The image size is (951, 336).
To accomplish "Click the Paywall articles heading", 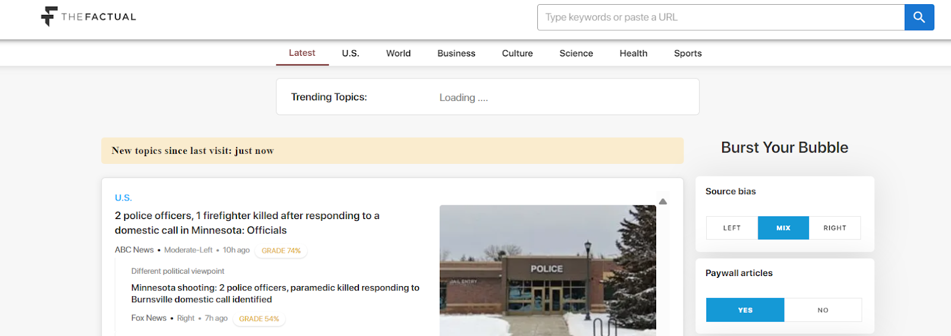I will coord(739,273).
